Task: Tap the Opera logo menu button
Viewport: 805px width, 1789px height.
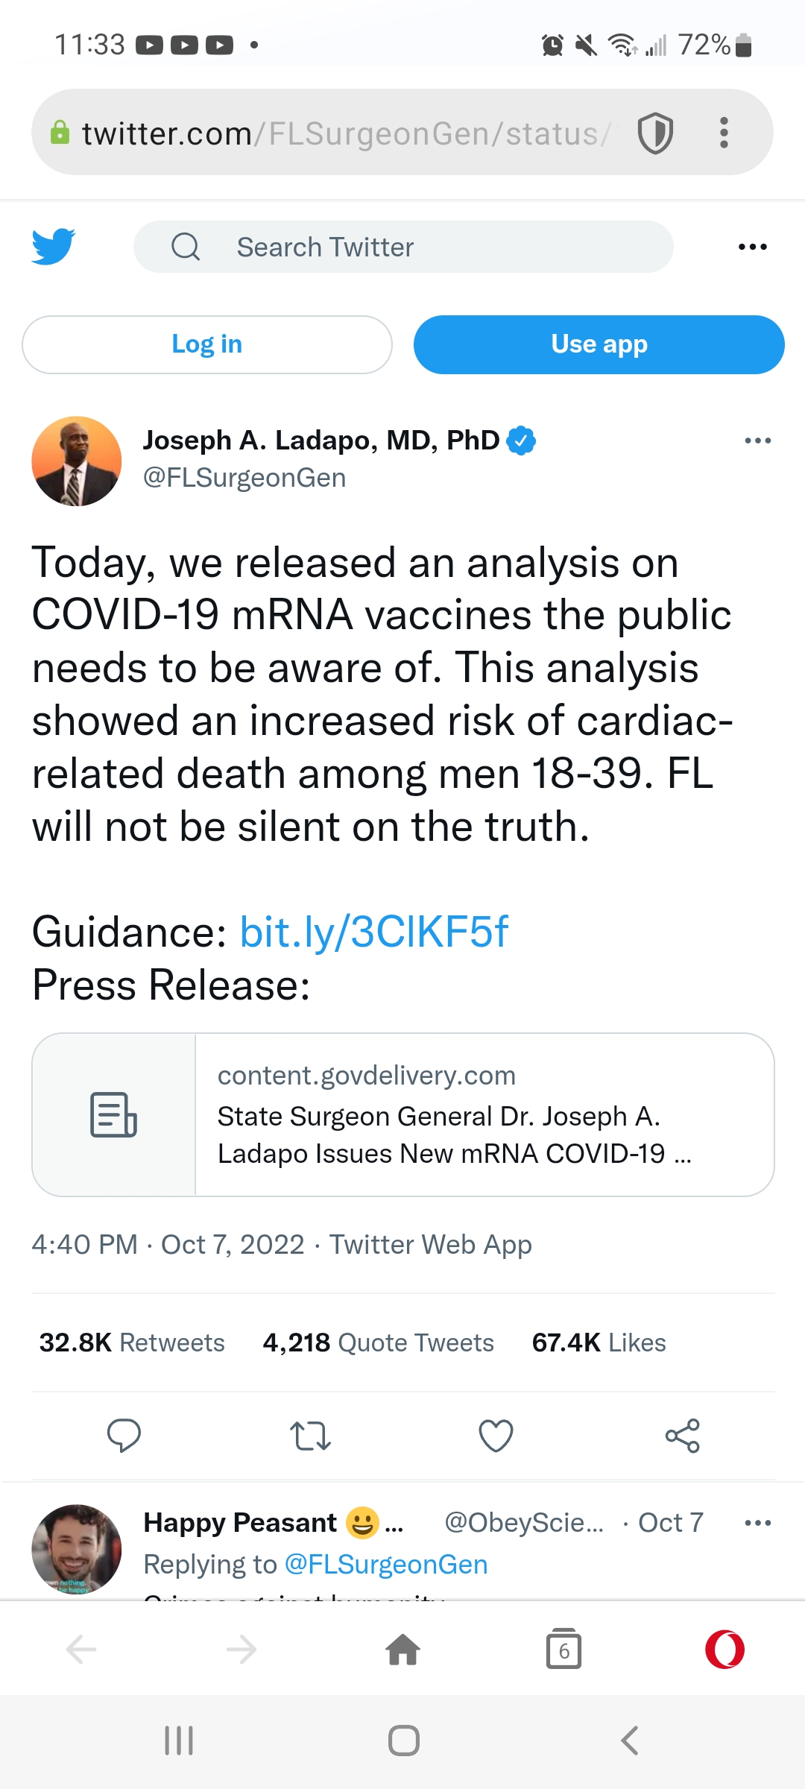Action: pyautogui.click(x=724, y=1650)
